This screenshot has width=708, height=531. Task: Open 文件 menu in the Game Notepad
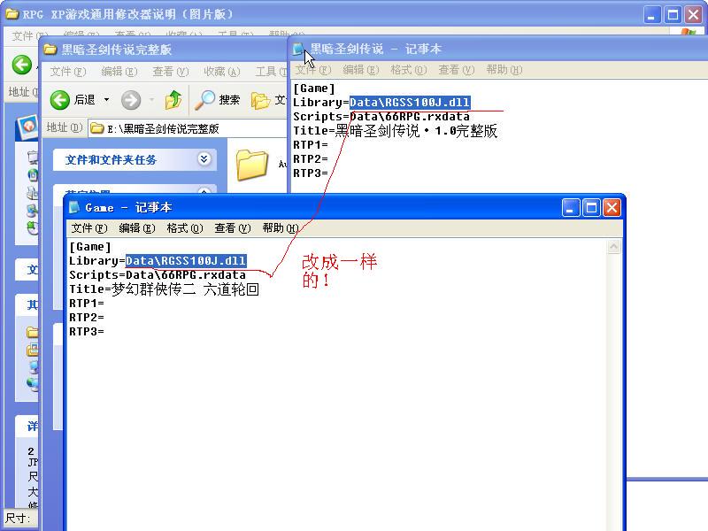[x=88, y=228]
